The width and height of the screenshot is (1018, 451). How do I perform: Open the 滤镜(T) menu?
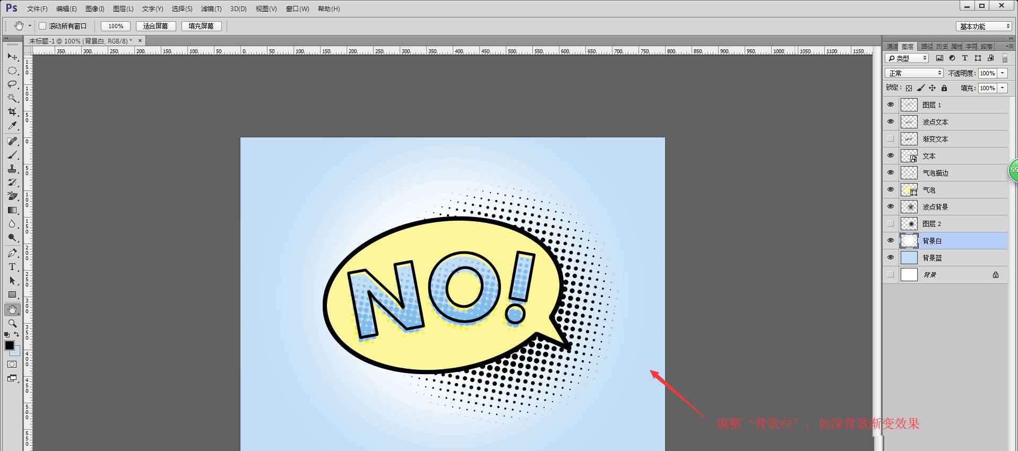click(x=211, y=9)
